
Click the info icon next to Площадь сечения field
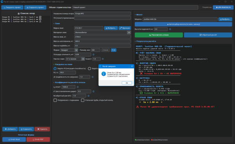93,55
